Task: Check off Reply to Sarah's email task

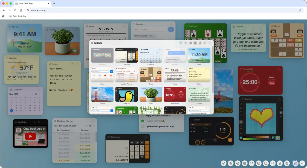Action: point(142,116)
